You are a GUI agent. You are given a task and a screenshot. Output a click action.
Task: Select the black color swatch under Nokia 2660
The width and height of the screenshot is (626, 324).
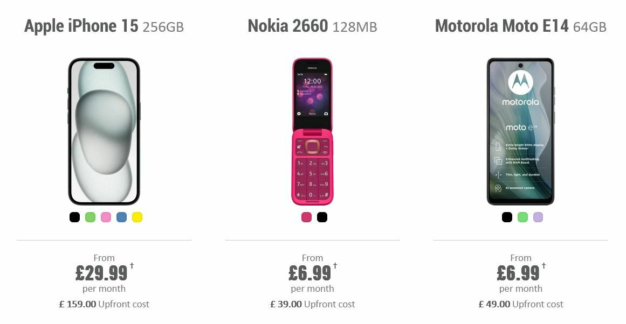point(321,217)
